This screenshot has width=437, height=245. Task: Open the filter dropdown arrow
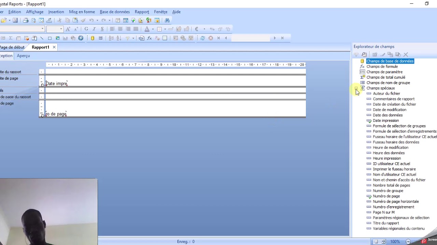pos(133,38)
